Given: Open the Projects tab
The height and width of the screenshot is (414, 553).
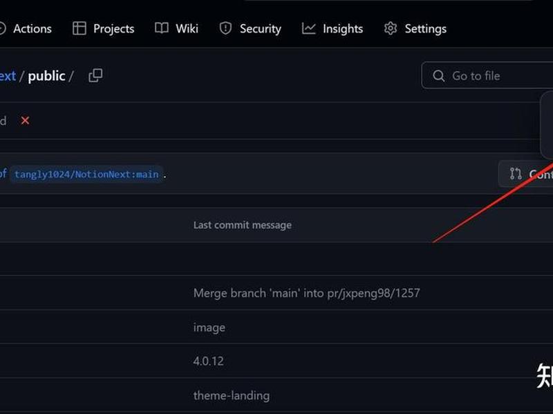Looking at the screenshot, I should [103, 28].
